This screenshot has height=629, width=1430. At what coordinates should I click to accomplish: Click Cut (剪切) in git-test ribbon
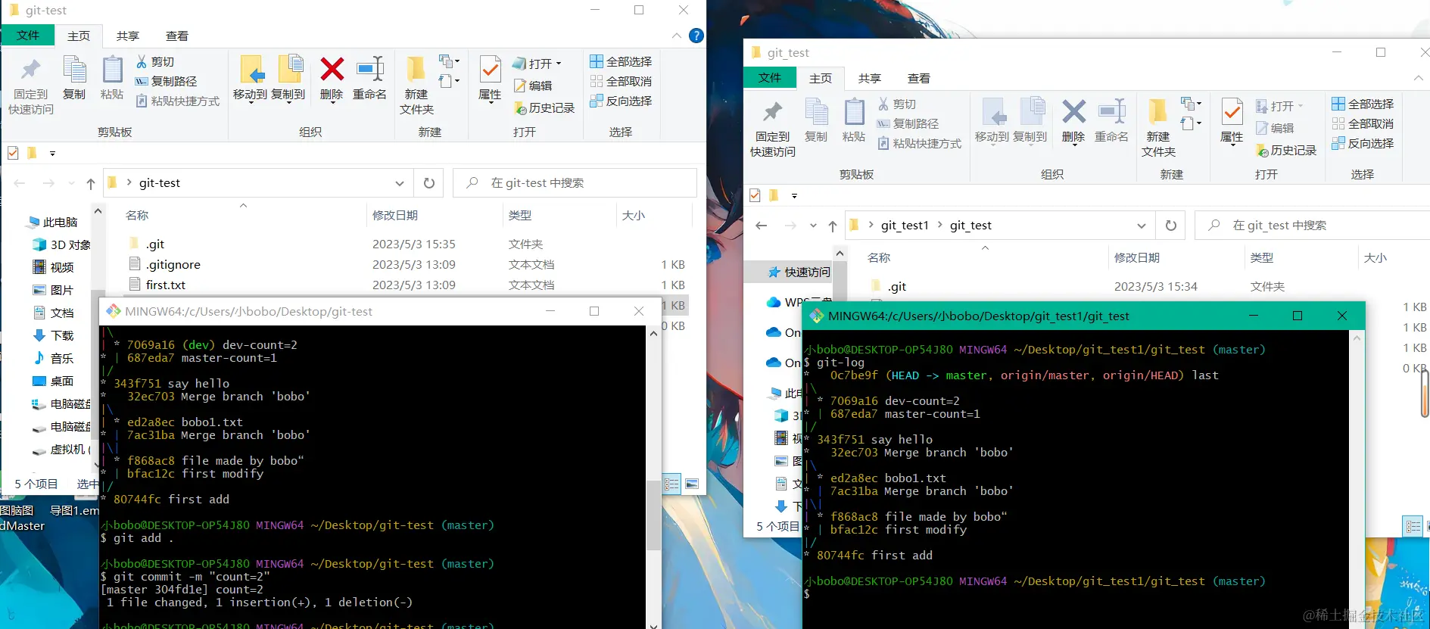(x=155, y=61)
